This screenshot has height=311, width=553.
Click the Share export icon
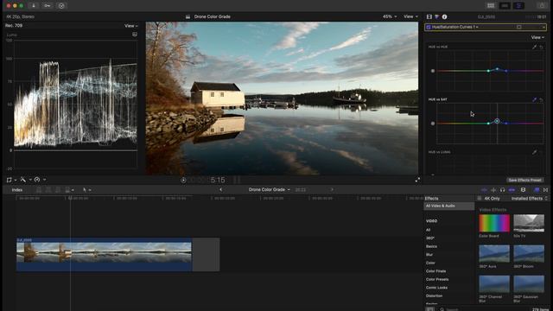click(542, 6)
